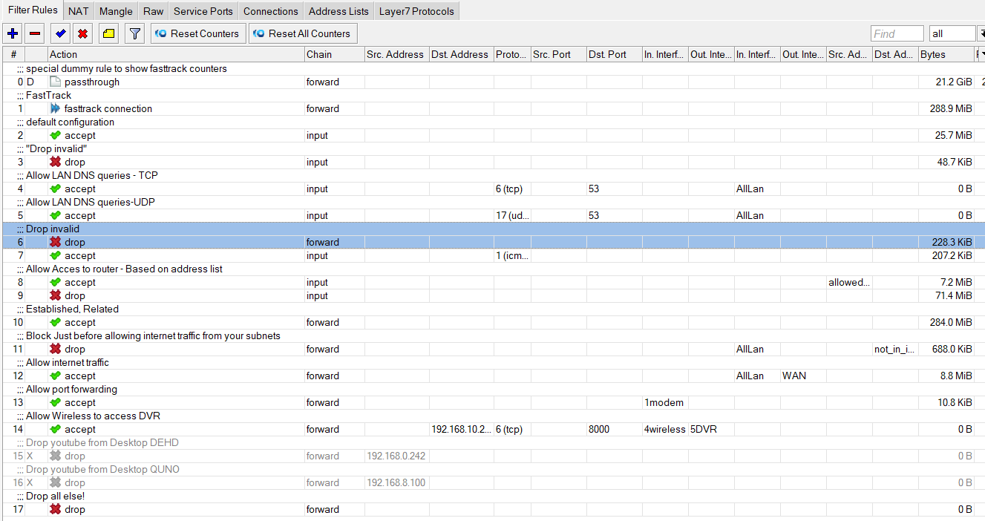Disable a rule using the red X toggle

click(82, 33)
